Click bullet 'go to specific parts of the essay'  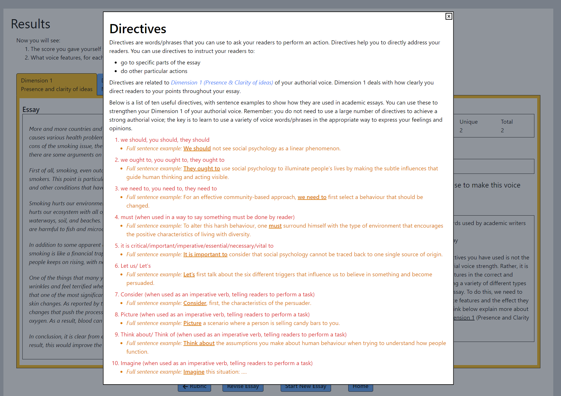tap(160, 62)
